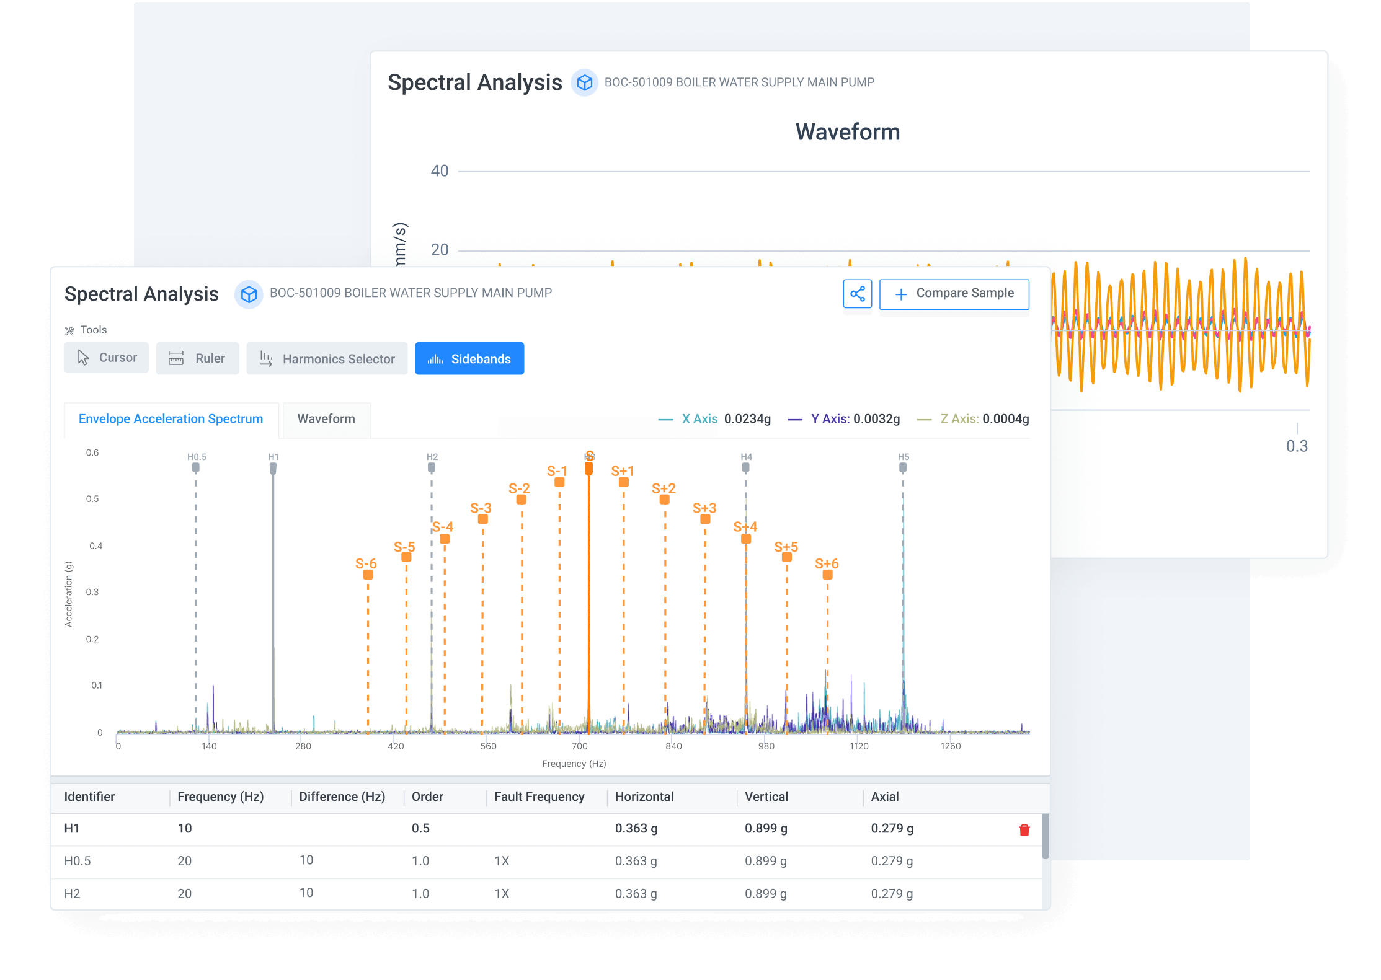Image resolution: width=1381 pixels, height=980 pixels.
Task: Select the Cursor tool
Action: pos(106,357)
